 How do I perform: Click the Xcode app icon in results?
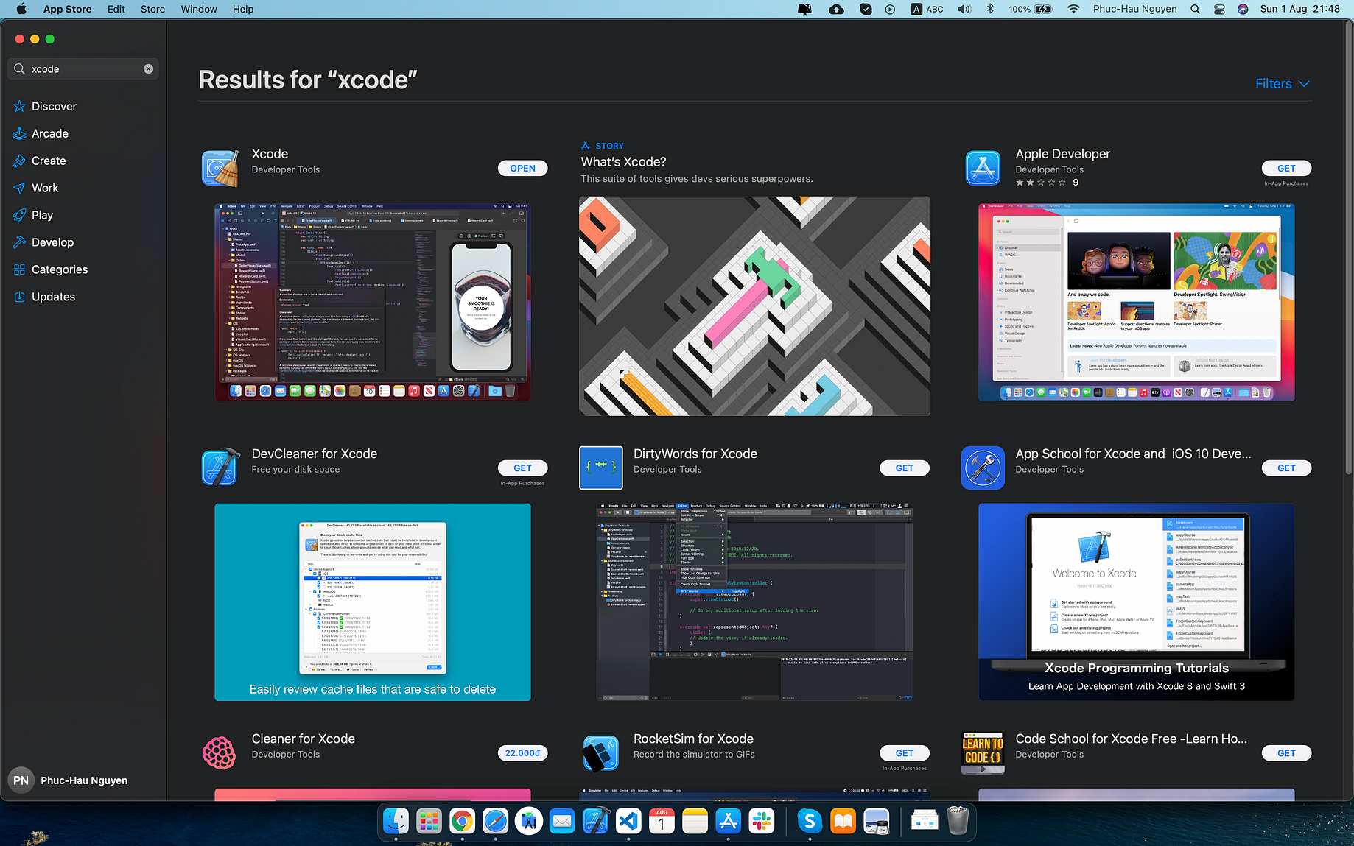coord(220,169)
